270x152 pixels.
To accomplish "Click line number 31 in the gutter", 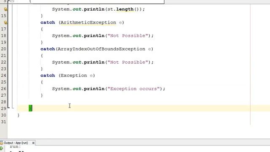I will tap(3, 122).
